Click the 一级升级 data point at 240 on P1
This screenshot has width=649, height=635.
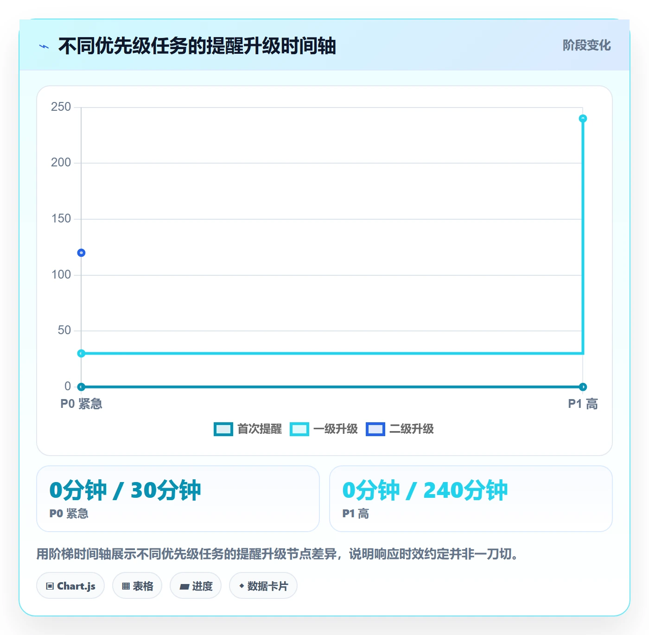coord(583,119)
